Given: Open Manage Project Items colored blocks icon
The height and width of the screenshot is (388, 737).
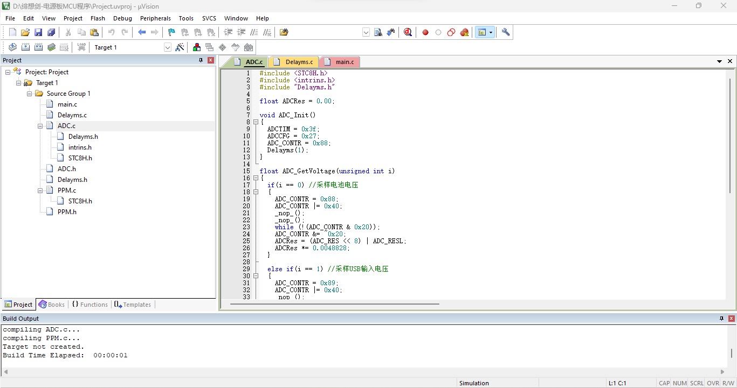Looking at the screenshot, I should (197, 47).
